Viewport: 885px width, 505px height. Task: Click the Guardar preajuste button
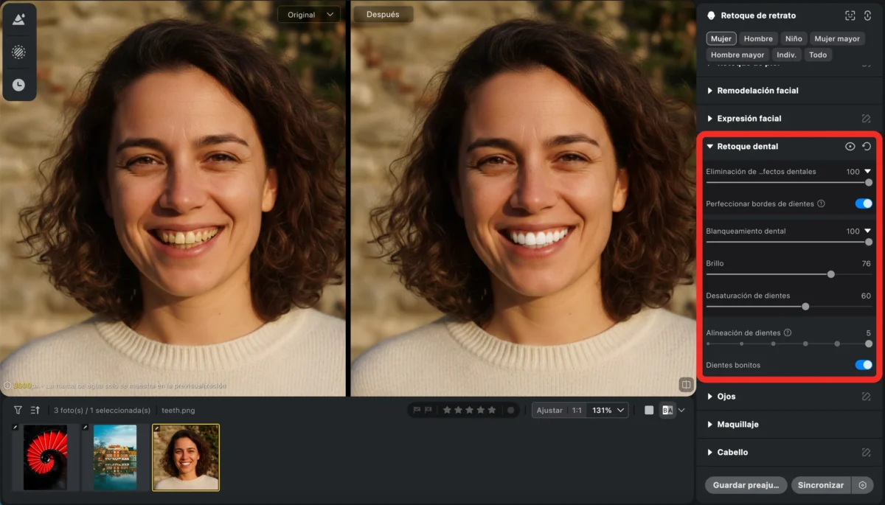[x=745, y=485]
